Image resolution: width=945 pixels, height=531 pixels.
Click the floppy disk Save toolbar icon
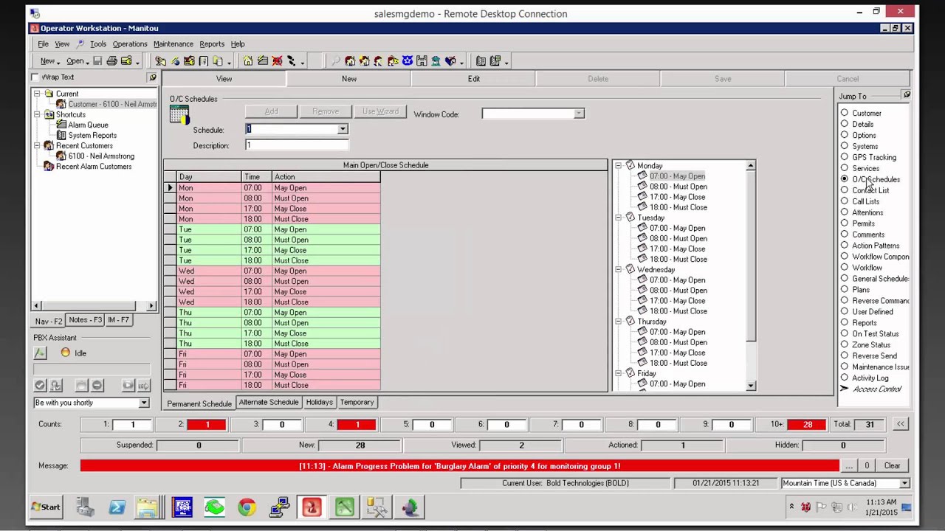click(97, 61)
